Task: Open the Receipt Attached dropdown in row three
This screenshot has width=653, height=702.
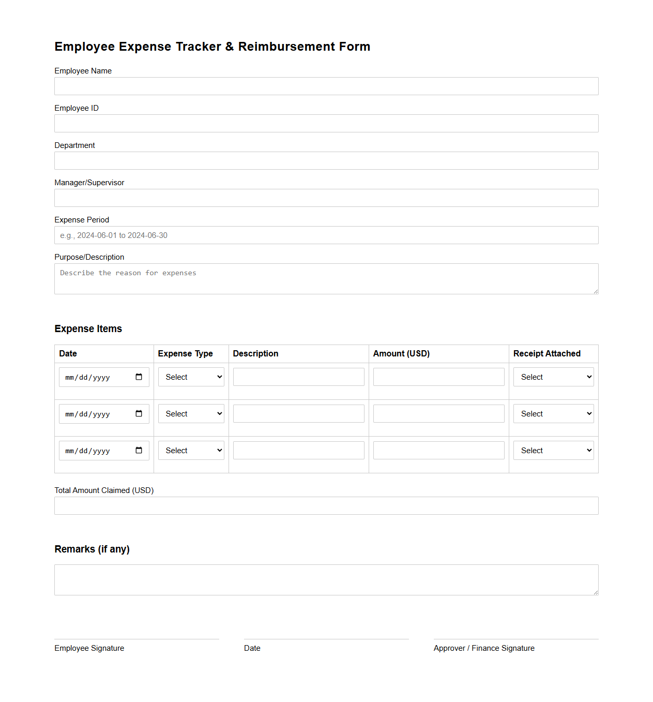Action: pos(553,451)
